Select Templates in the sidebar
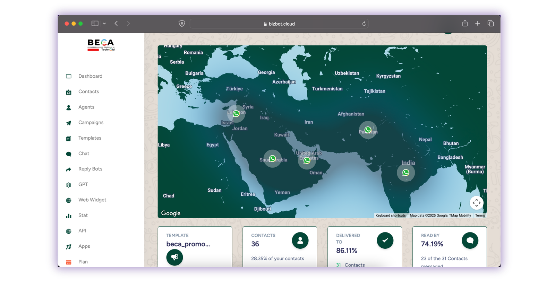555x282 pixels. click(x=90, y=138)
